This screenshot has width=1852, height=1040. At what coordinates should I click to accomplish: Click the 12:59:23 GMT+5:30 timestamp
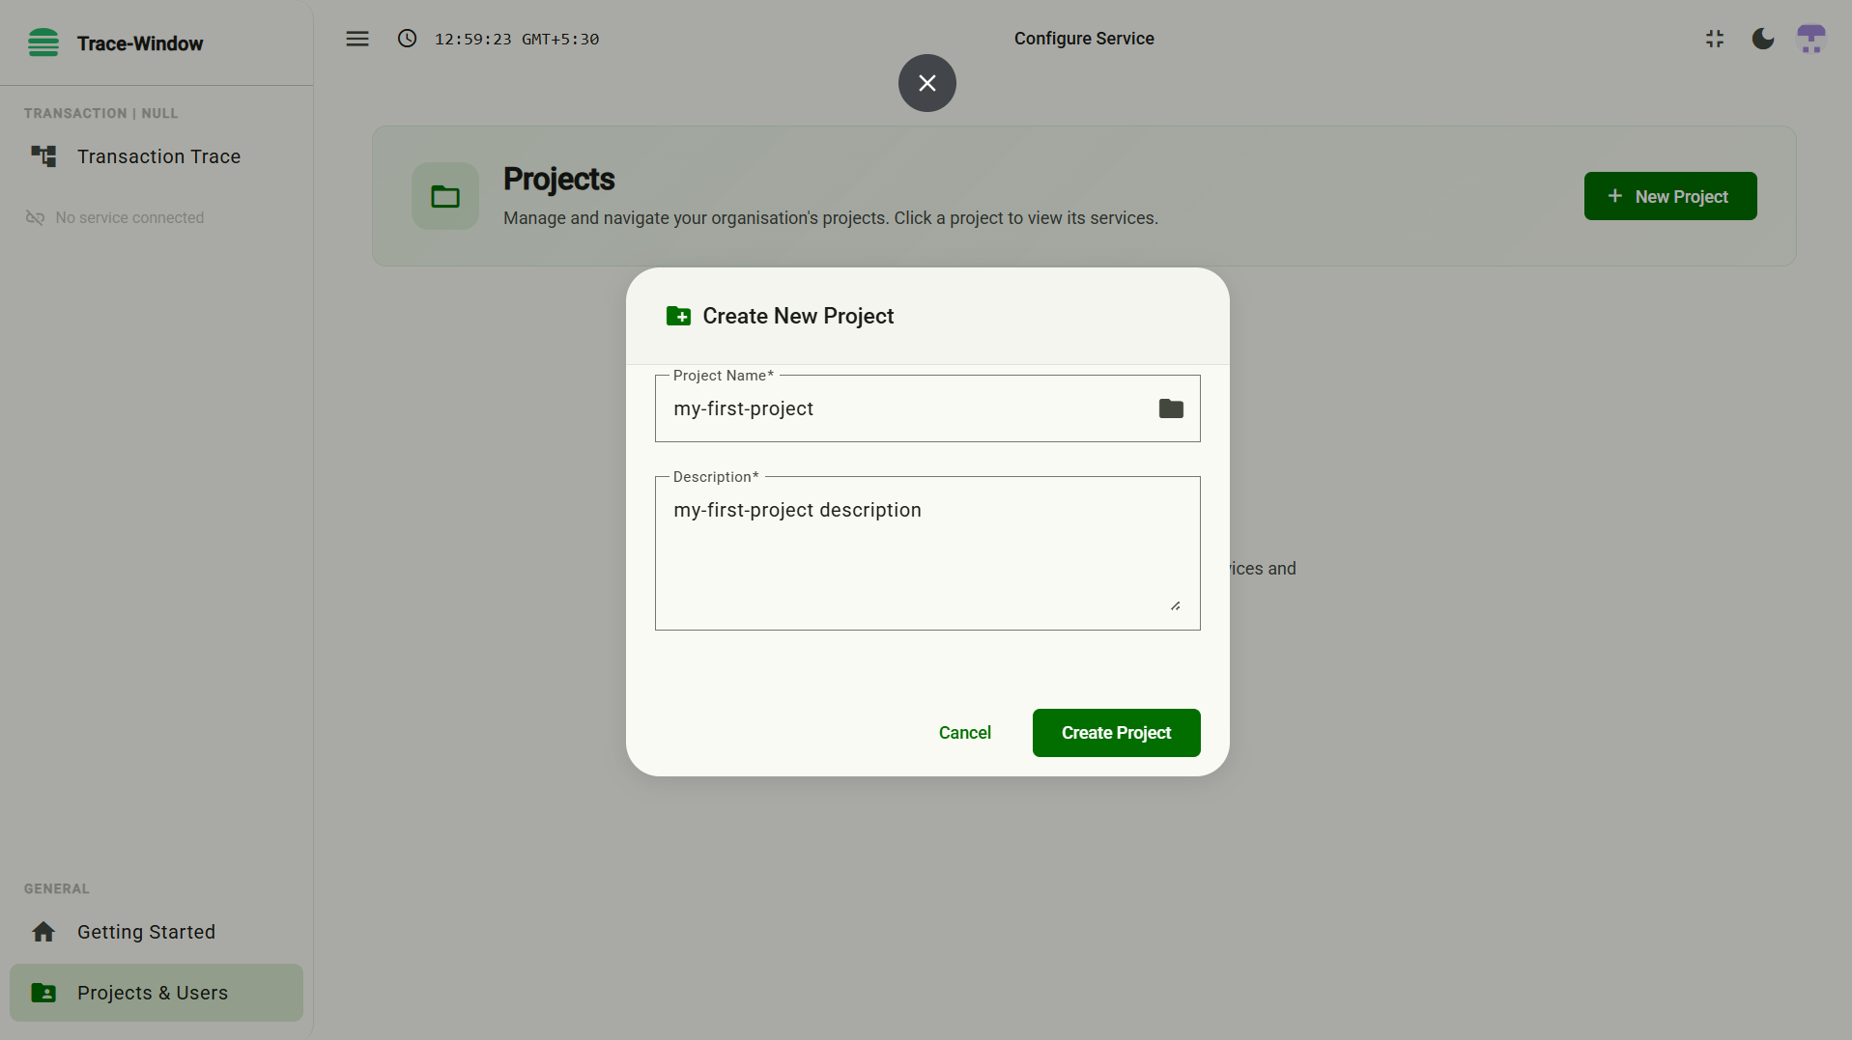pyautogui.click(x=517, y=39)
